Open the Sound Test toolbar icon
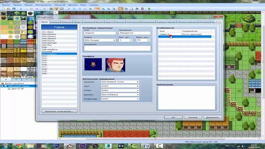 point(137,9)
